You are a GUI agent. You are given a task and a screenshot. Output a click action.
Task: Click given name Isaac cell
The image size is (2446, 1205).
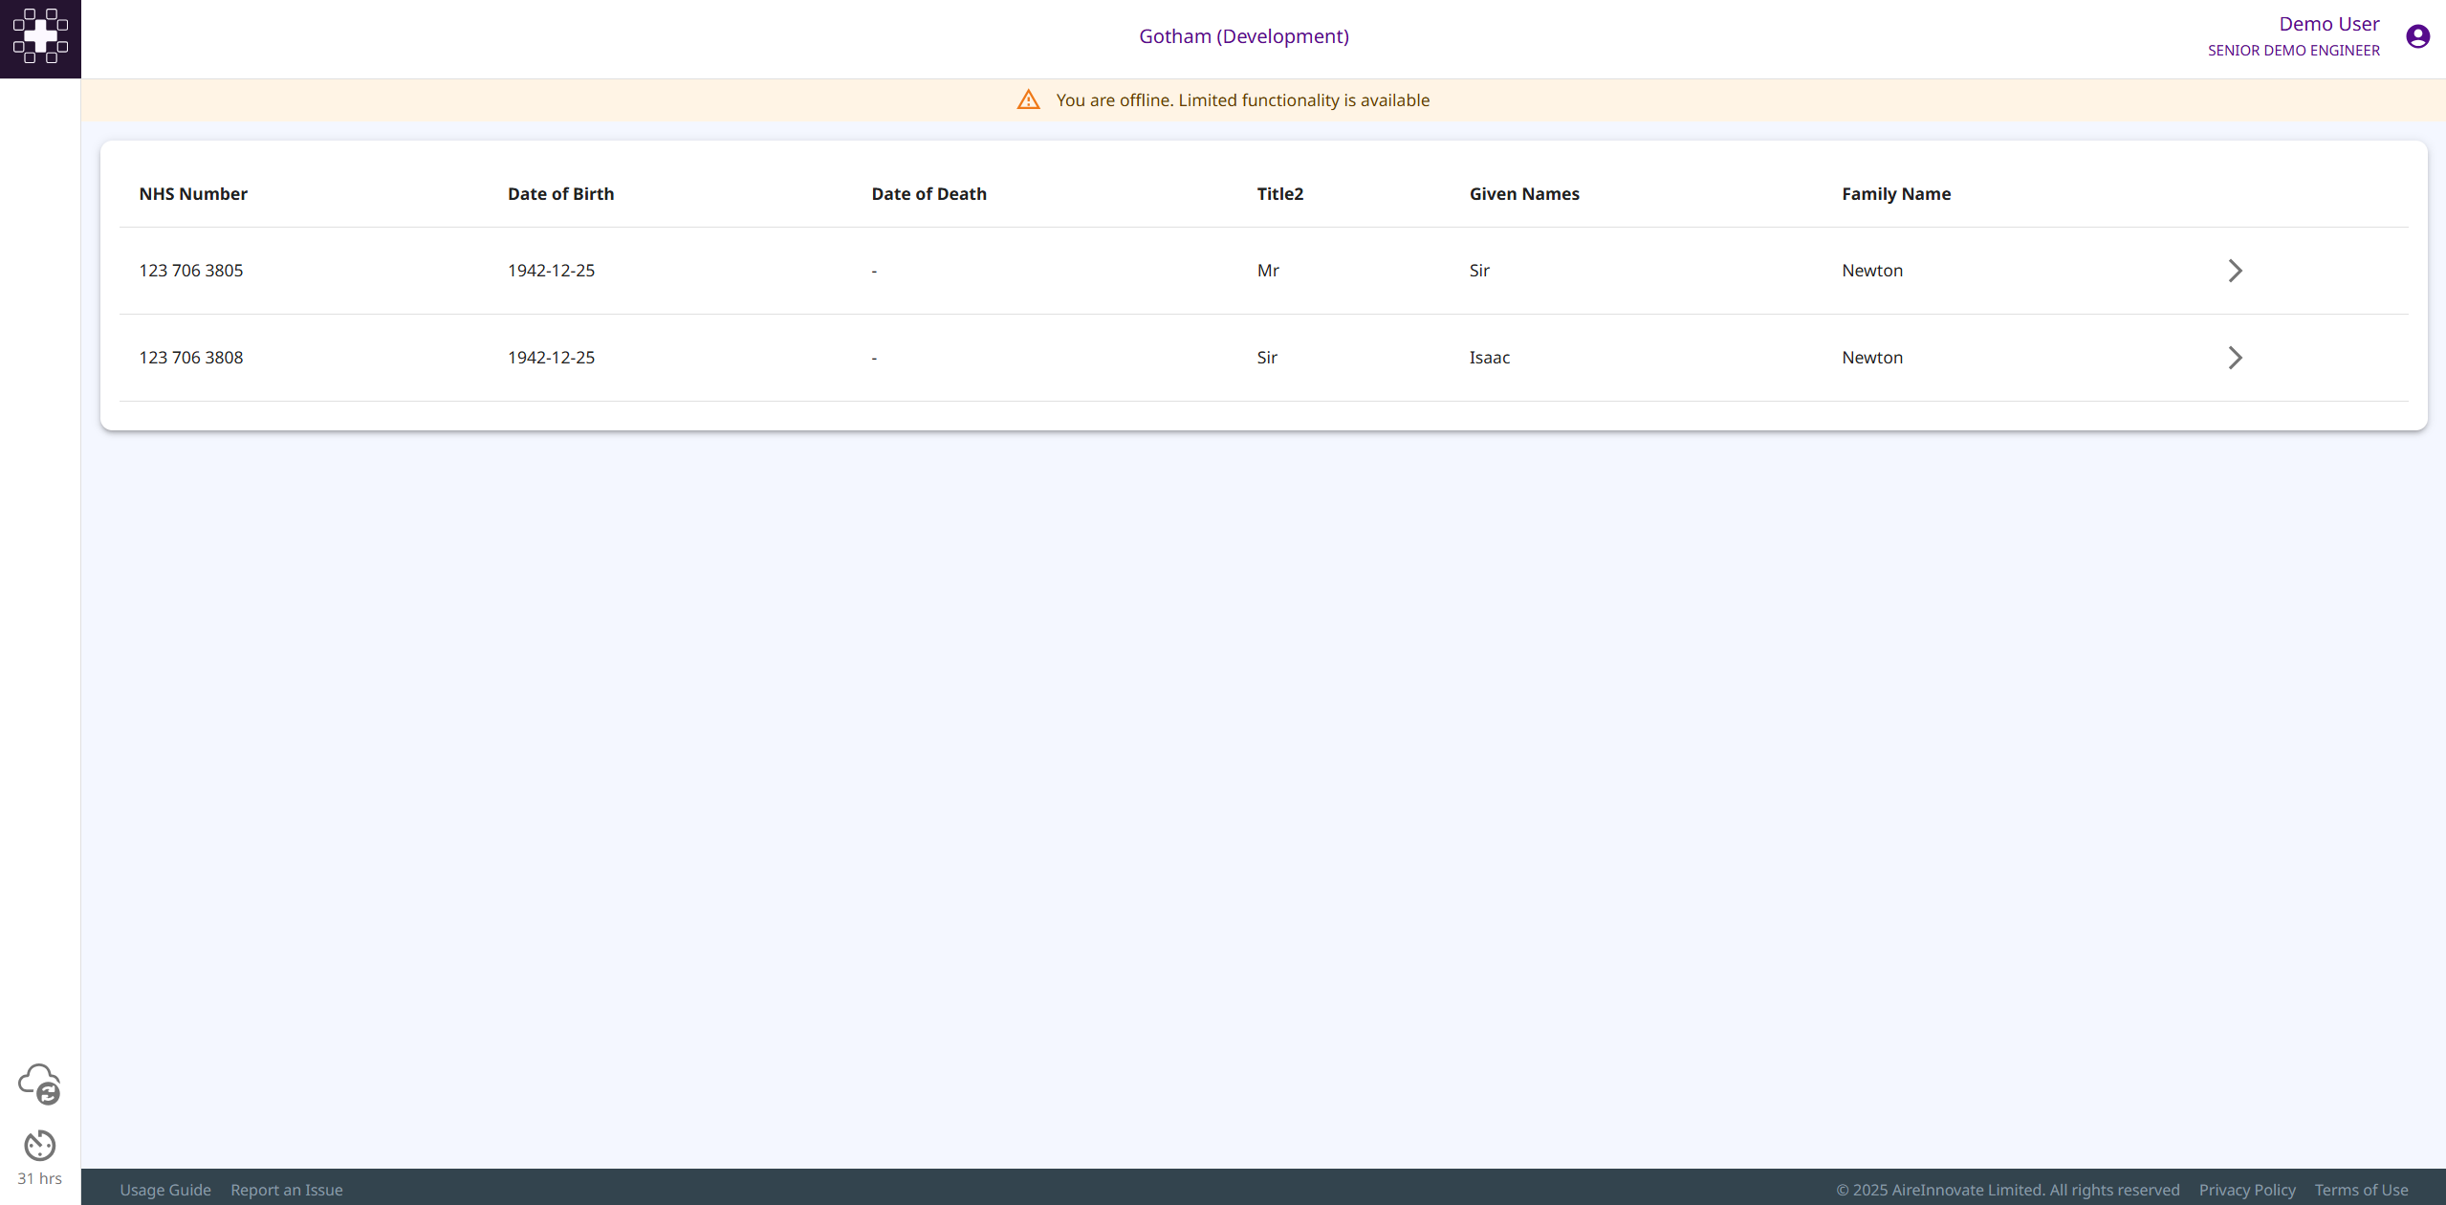1489,358
